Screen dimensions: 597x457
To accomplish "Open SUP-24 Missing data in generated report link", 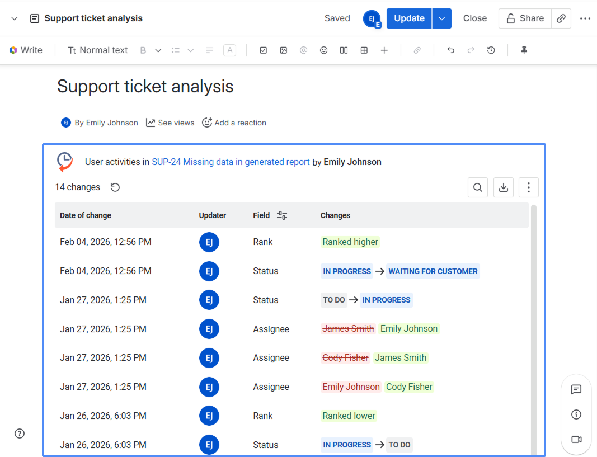I will pos(231,162).
